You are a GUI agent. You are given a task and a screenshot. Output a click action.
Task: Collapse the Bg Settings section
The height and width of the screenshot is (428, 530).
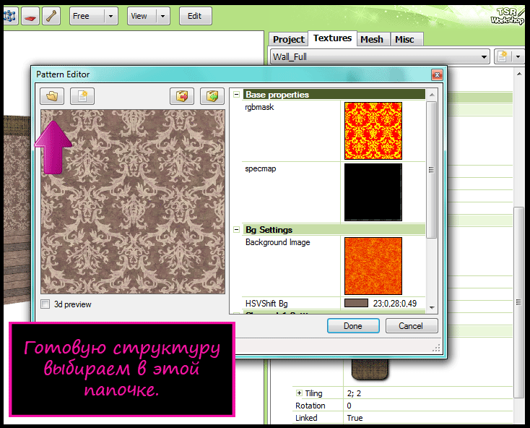(x=237, y=230)
